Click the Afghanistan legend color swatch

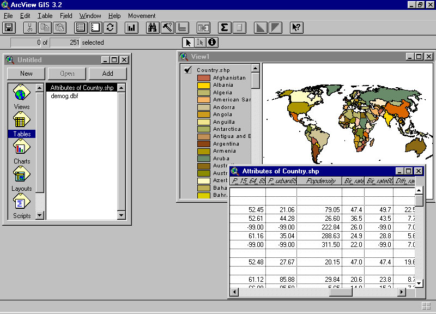[x=203, y=78]
